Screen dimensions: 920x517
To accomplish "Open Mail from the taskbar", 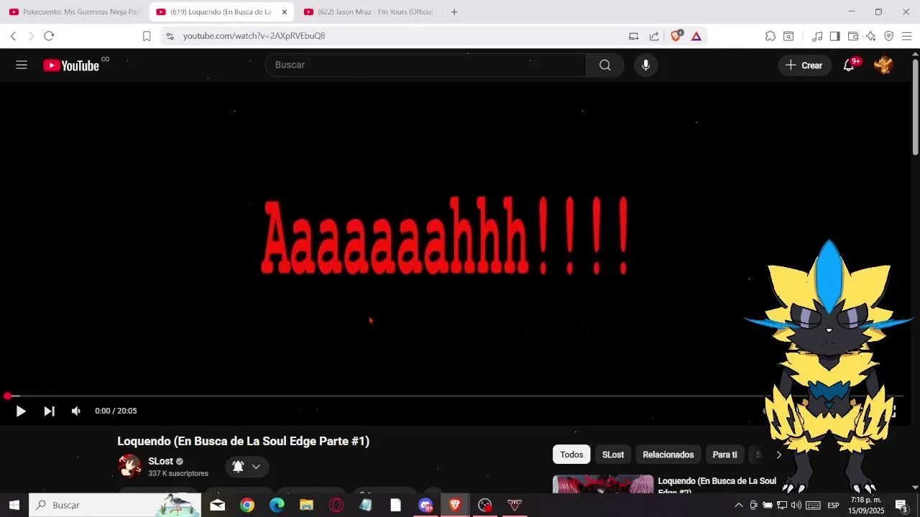I will coord(217,506).
